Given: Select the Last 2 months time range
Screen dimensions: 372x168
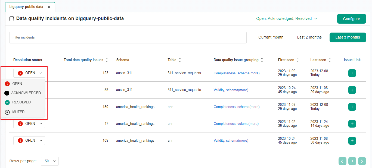Looking at the screenshot, I should [x=309, y=37].
